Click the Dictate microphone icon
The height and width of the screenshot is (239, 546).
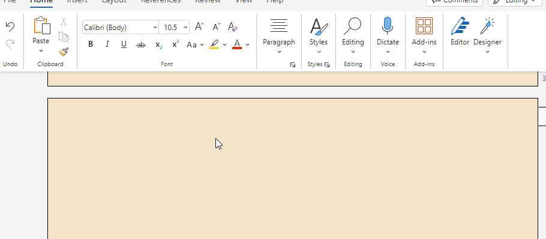388,26
